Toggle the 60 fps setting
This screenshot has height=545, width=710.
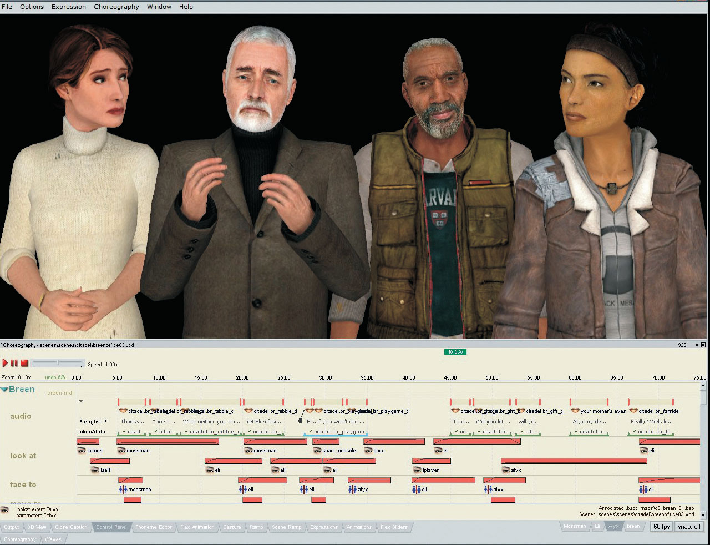(661, 527)
